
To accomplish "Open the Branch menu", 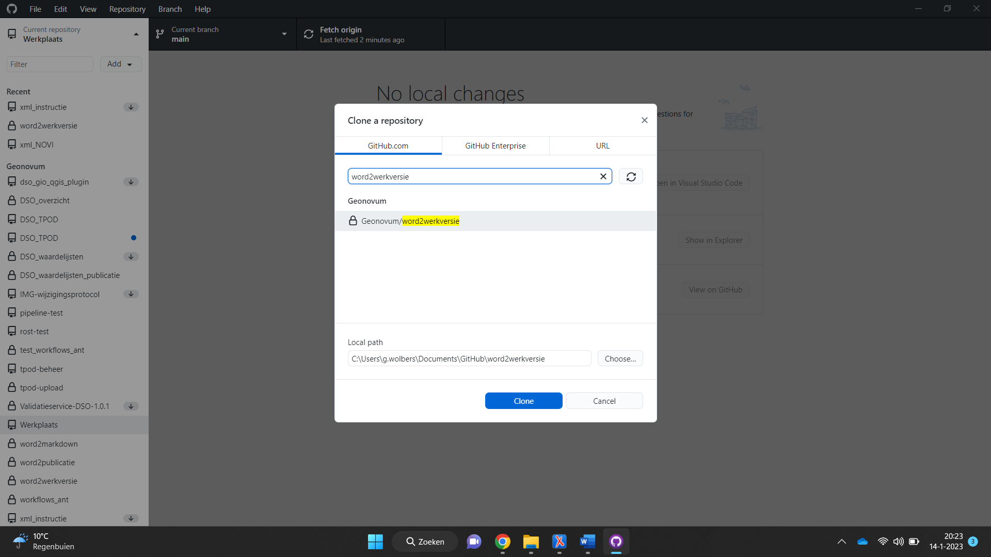I will (170, 9).
